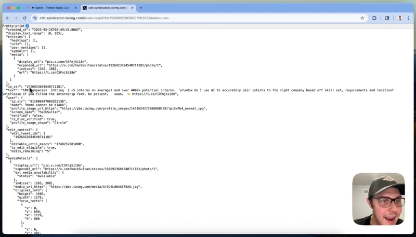
Task: Click first "display_url" pic.x.com value under entities
Action: (x=66, y=62)
